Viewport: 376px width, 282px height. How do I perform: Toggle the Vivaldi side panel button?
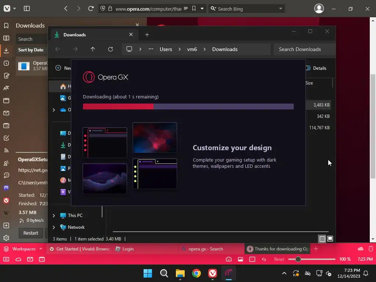pos(26,9)
